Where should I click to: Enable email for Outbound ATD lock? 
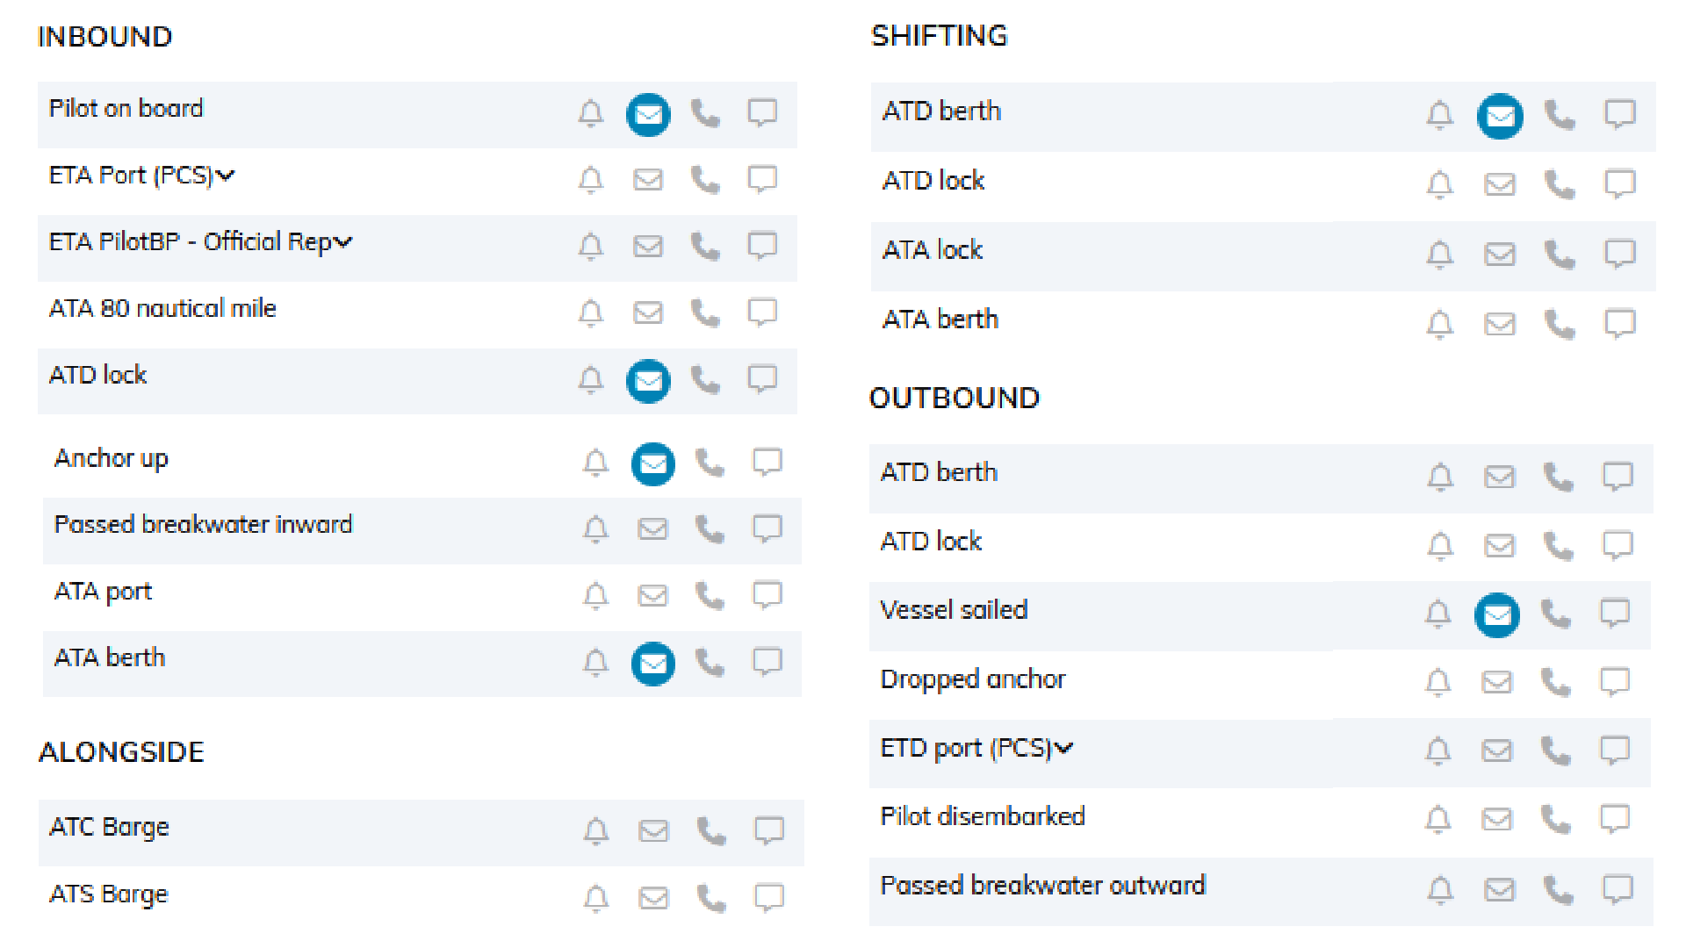(x=1499, y=545)
